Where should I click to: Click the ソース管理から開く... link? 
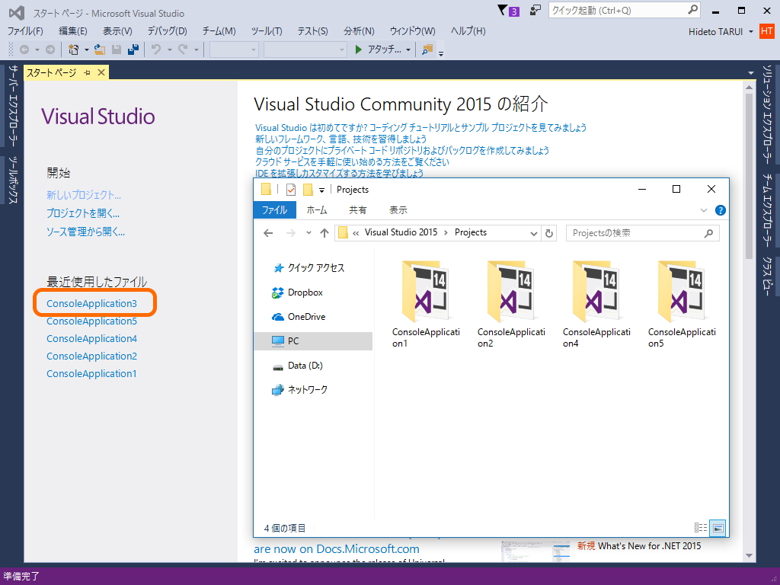coord(85,232)
